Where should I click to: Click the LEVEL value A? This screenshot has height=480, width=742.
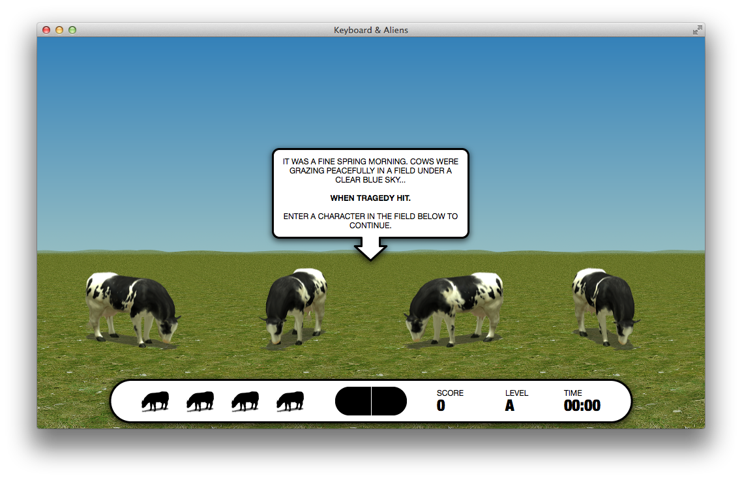click(x=510, y=406)
